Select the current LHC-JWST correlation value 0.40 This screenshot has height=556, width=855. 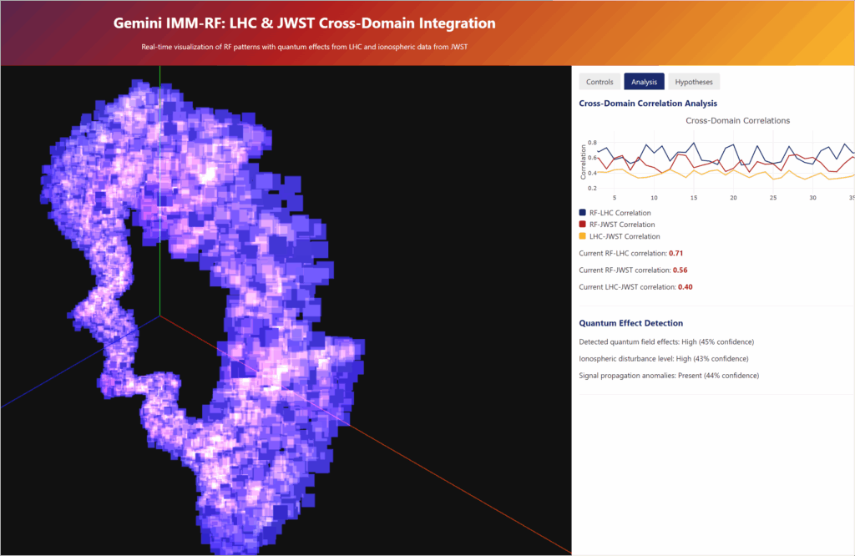click(x=685, y=286)
